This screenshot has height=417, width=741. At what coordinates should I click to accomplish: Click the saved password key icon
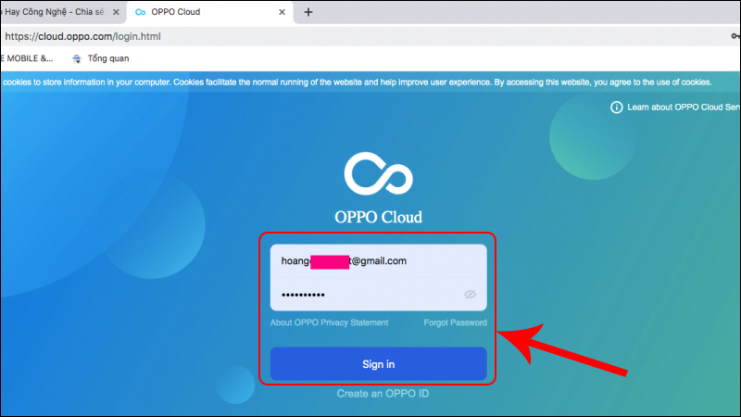(x=735, y=36)
